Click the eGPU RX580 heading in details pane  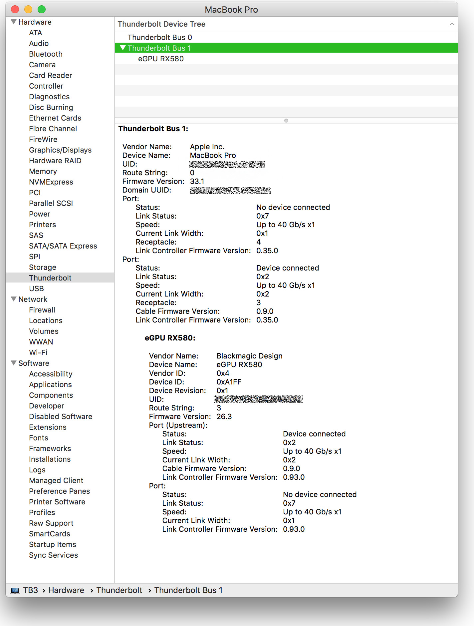click(170, 338)
